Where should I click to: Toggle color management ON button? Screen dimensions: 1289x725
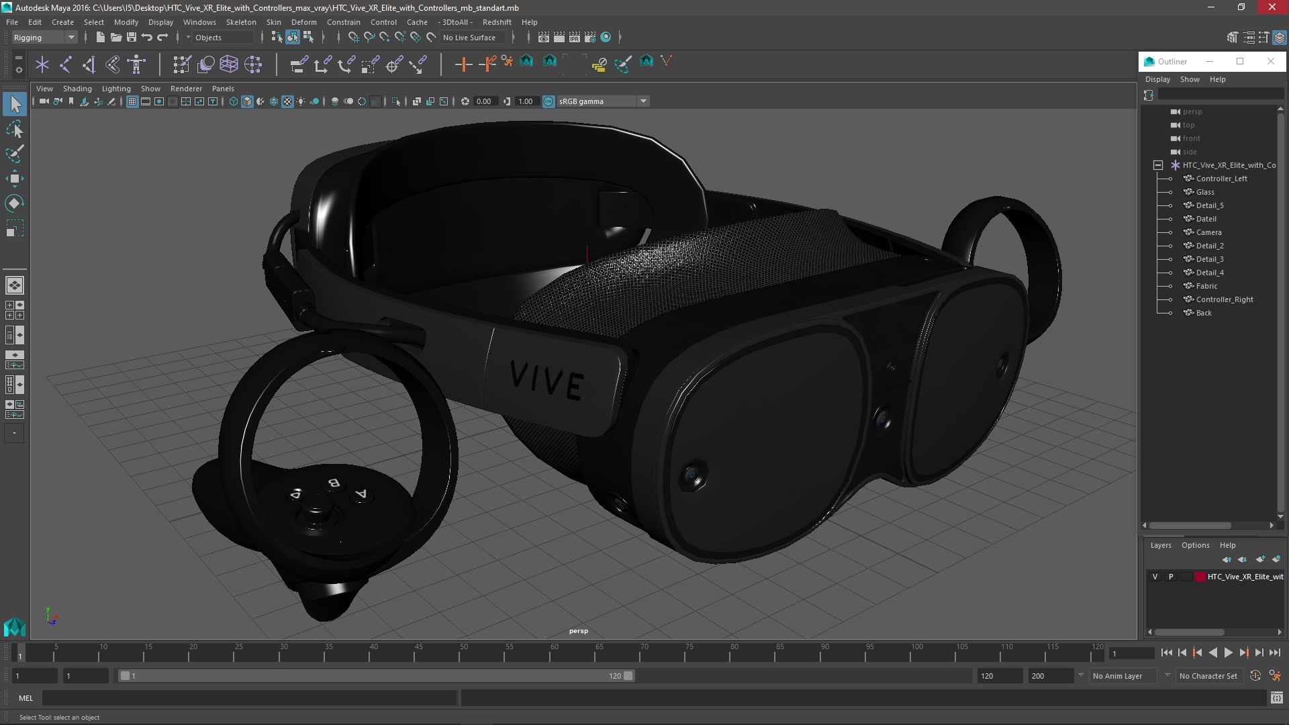[548, 101]
